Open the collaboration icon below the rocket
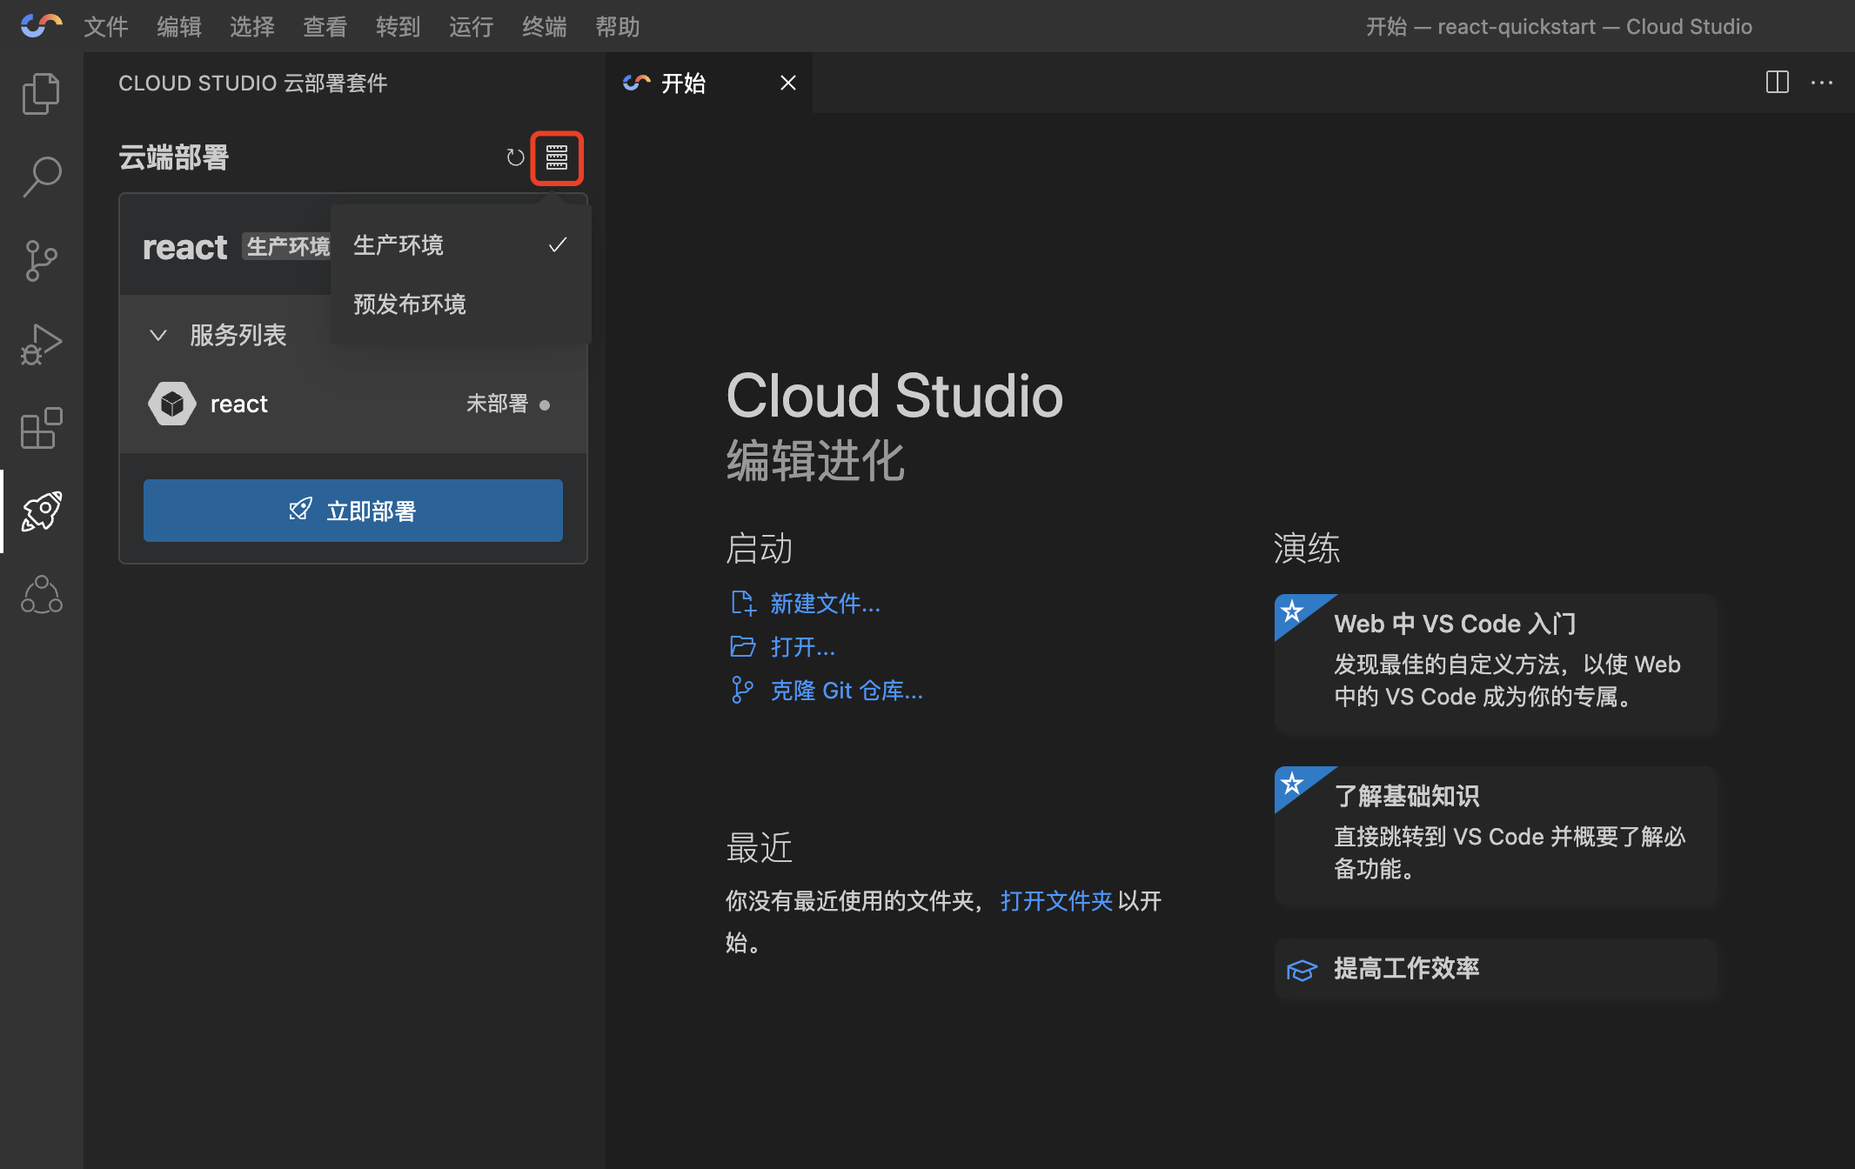The width and height of the screenshot is (1855, 1169). (41, 595)
